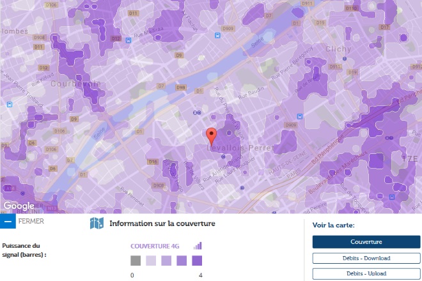Close the coverage panel via FERMER
Screen dimensions: 422x281
(31, 222)
